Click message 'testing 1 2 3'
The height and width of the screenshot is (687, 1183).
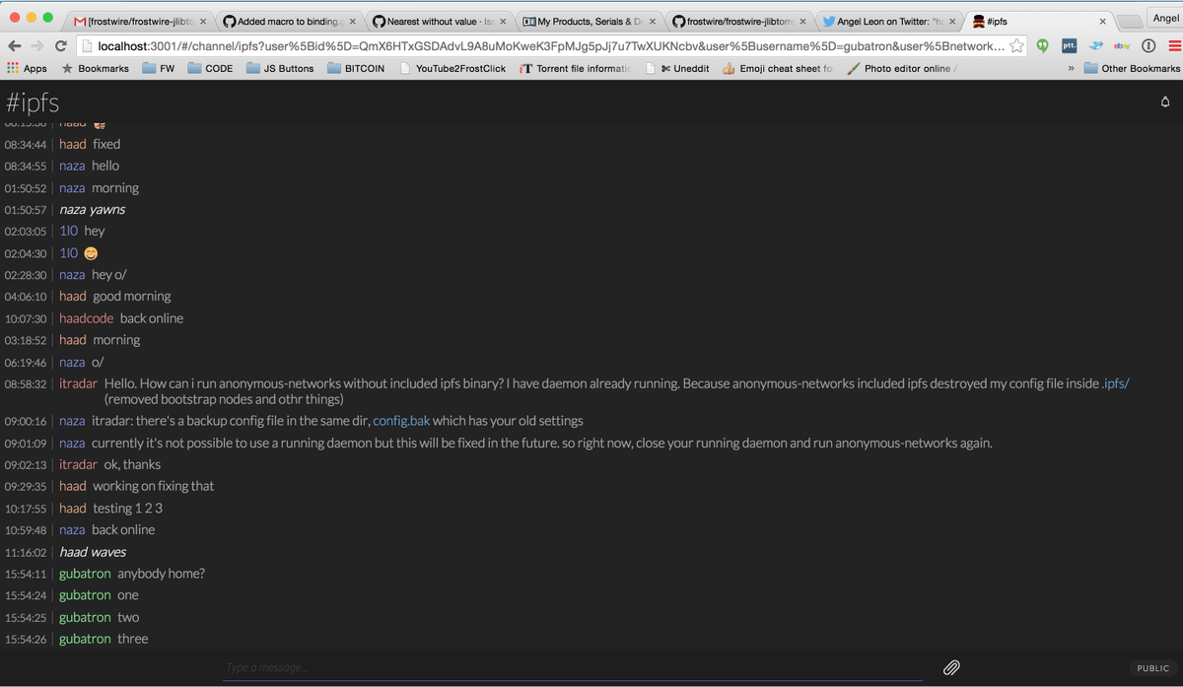tap(127, 508)
